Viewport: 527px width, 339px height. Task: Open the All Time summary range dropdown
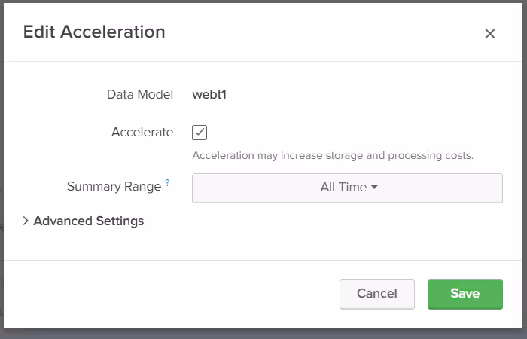pos(347,188)
